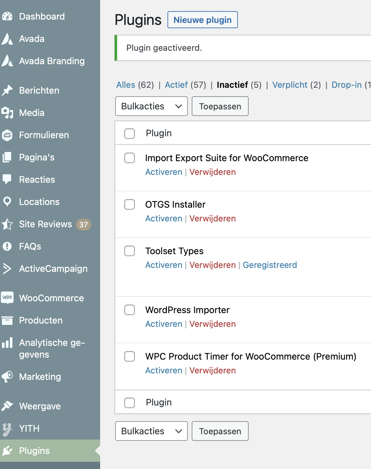Show Actief plugins filter
This screenshot has height=469, width=371.
pyautogui.click(x=176, y=85)
